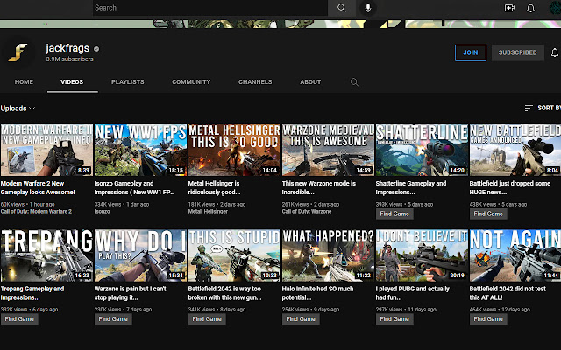Click Find Game under Trepang video
This screenshot has width=561, height=350.
point(19,318)
